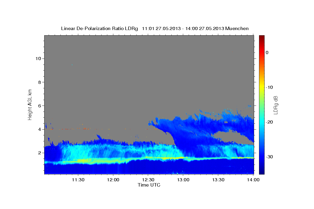The image size is (314, 209).
Task: Click the end time '14:00 27.05.2013' in title
Action: [204, 28]
